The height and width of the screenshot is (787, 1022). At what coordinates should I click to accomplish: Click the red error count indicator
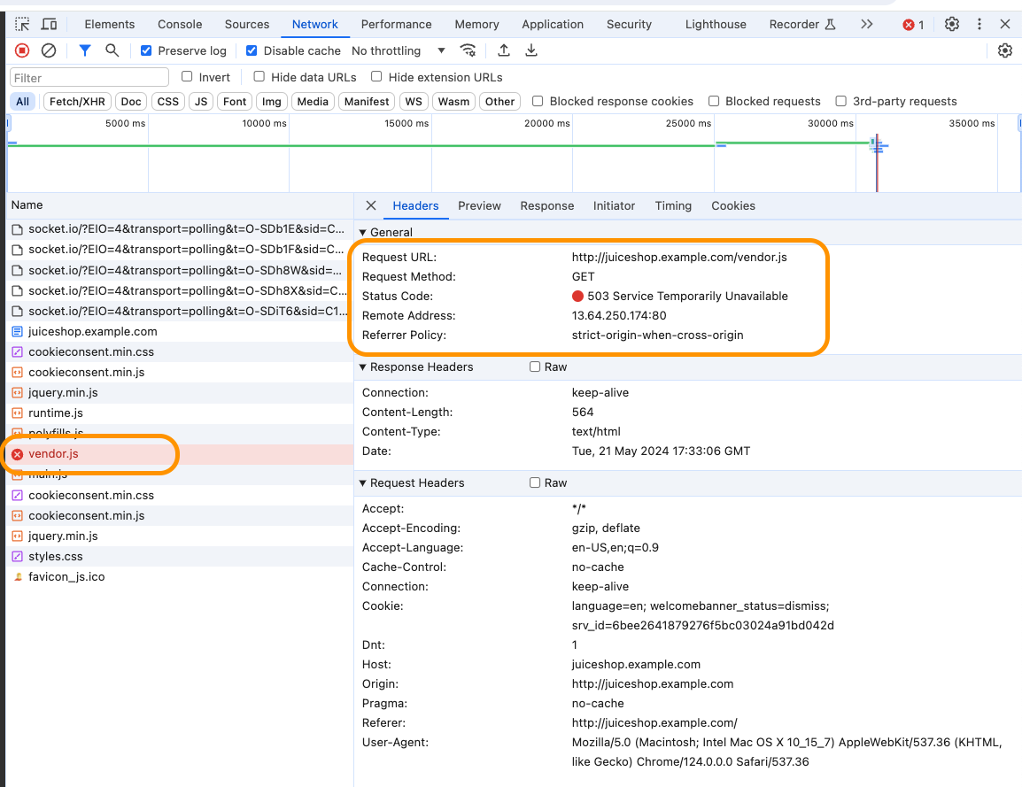(913, 25)
